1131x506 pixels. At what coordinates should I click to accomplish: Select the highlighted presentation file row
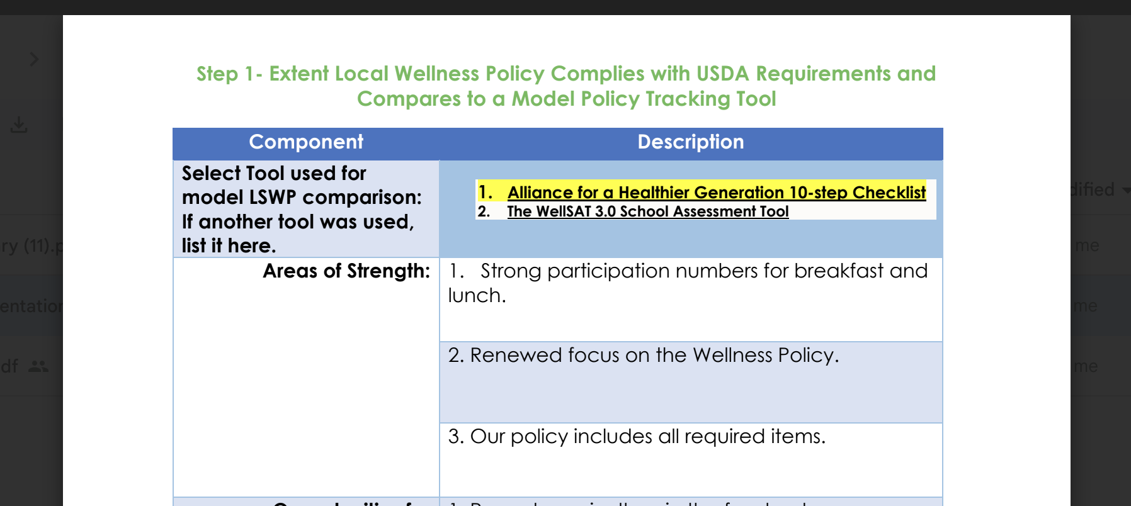click(x=30, y=306)
